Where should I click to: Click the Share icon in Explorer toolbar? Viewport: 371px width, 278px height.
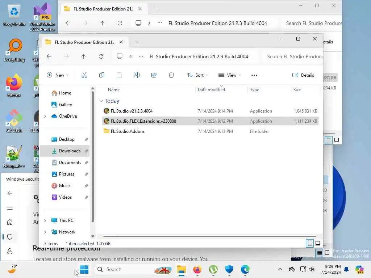click(154, 75)
